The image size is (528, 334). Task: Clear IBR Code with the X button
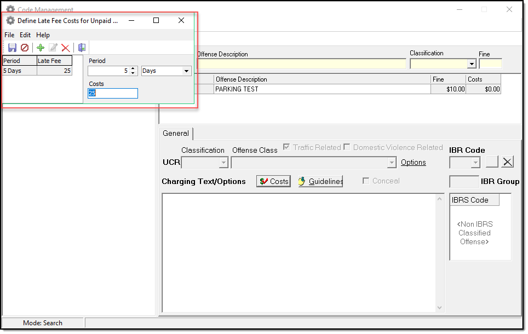pyautogui.click(x=508, y=162)
